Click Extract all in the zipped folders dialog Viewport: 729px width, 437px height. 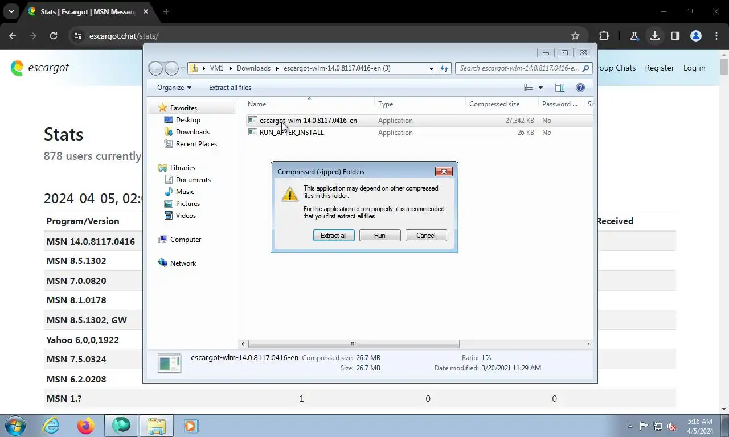(334, 236)
